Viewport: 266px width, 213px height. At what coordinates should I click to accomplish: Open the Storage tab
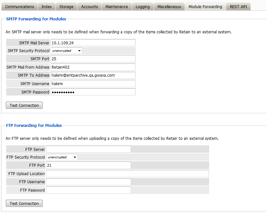coord(66,6)
